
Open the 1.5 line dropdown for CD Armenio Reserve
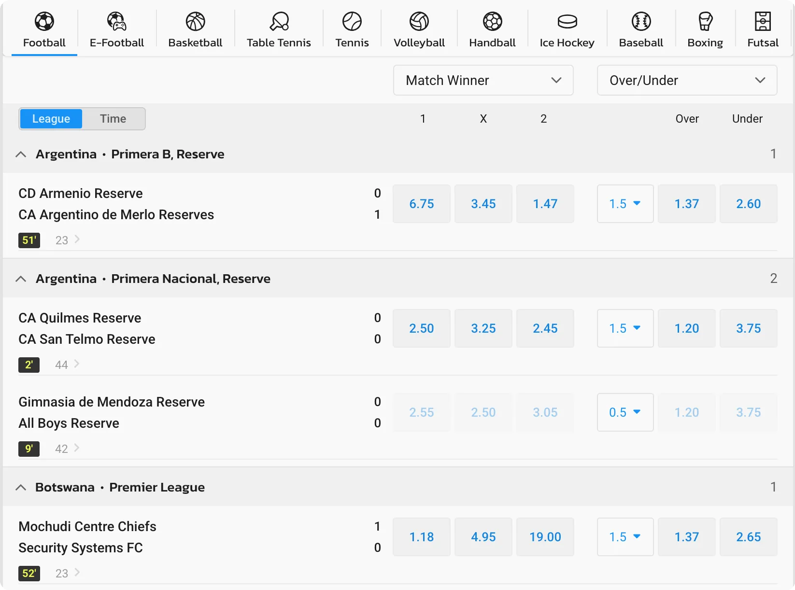[x=625, y=204]
